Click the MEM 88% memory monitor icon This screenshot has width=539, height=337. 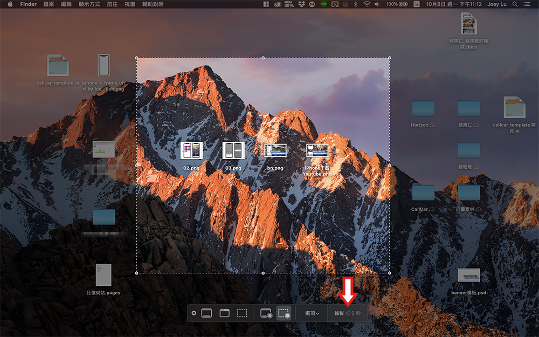(x=289, y=4)
